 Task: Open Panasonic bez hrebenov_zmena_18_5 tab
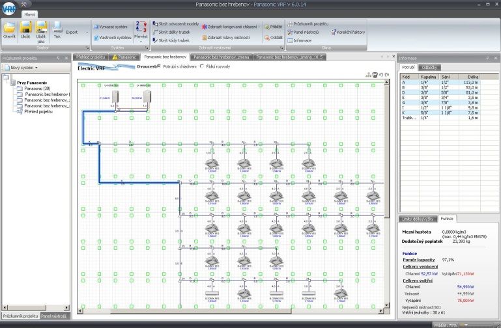pyautogui.click(x=289, y=57)
